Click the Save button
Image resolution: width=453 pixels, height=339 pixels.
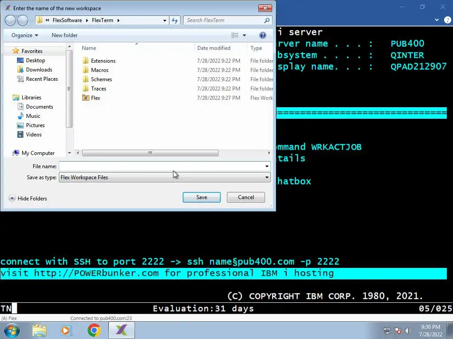pyautogui.click(x=202, y=197)
